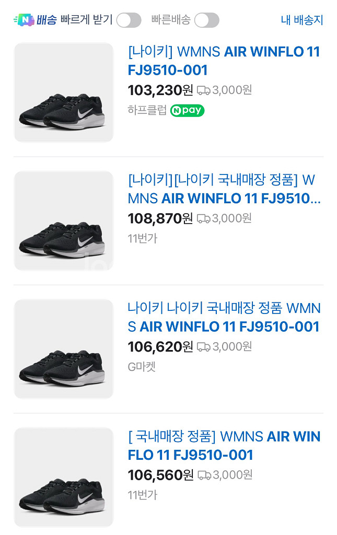Image resolution: width=337 pixels, height=535 pixels.
Task: Tap the N delivery truck logo icon
Action: (24, 20)
